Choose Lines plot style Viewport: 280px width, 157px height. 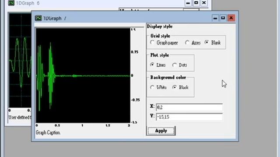(x=152, y=65)
